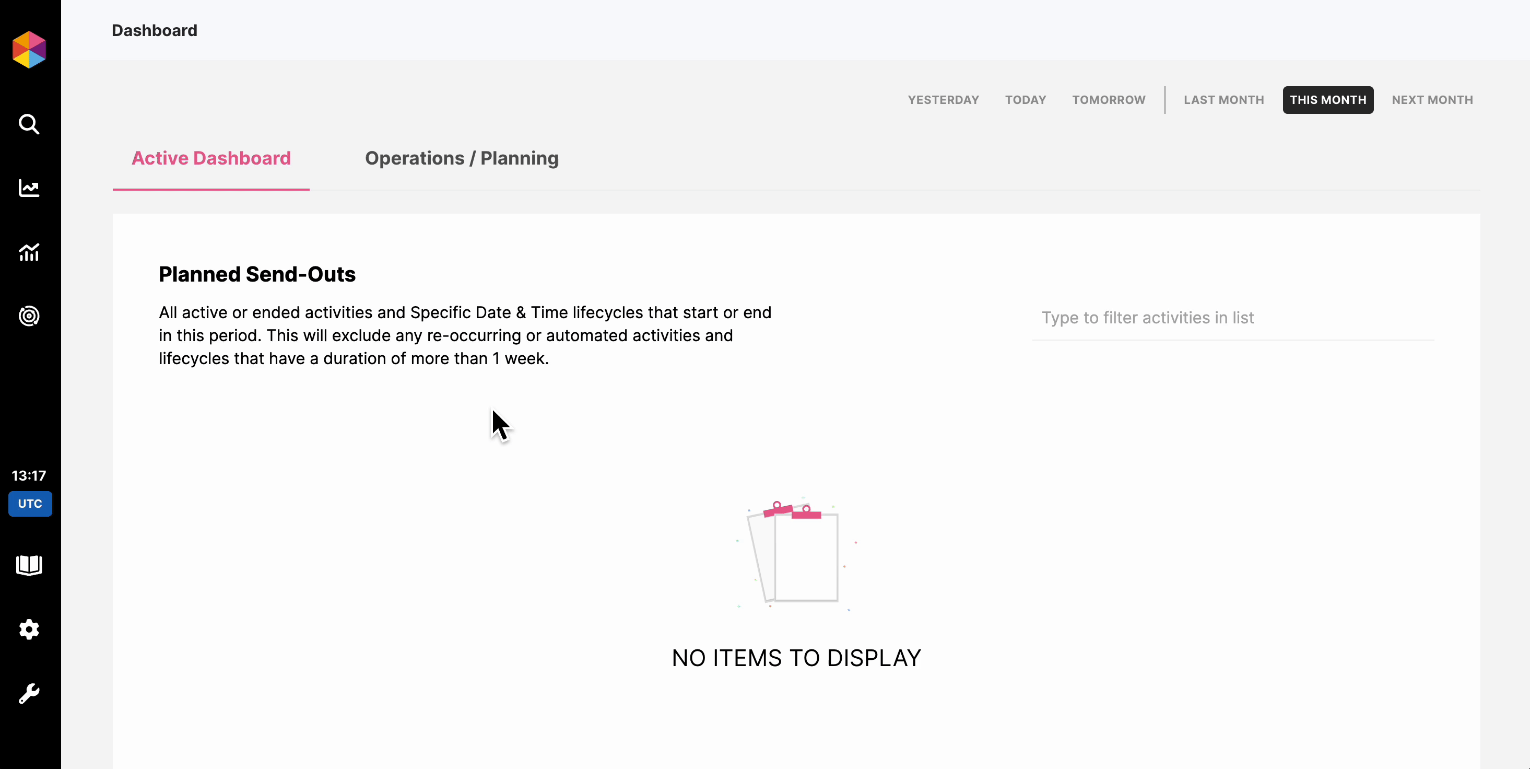Image resolution: width=1530 pixels, height=769 pixels.
Task: Toggle the UTC timezone badge
Action: click(30, 504)
